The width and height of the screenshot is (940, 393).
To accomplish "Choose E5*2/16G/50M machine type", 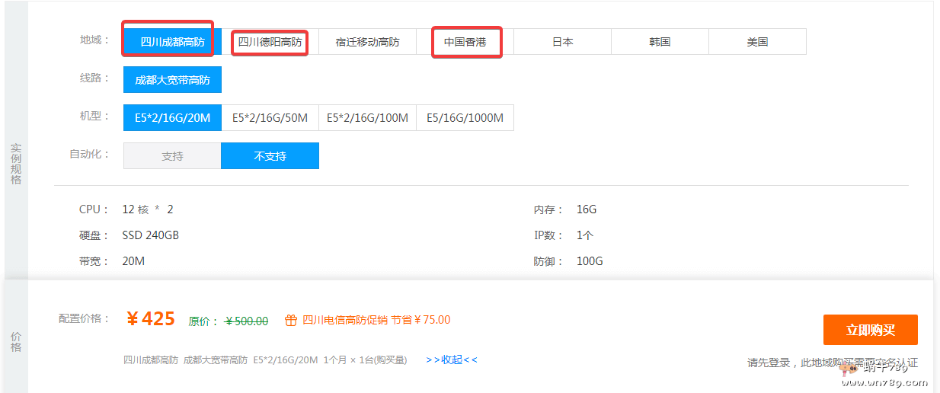I will pyautogui.click(x=270, y=118).
